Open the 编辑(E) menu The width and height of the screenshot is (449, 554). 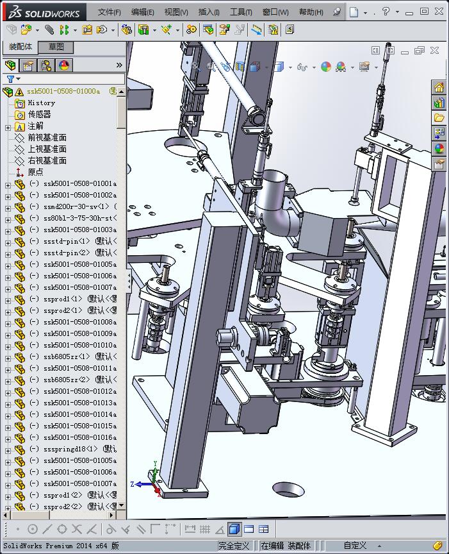(143, 12)
